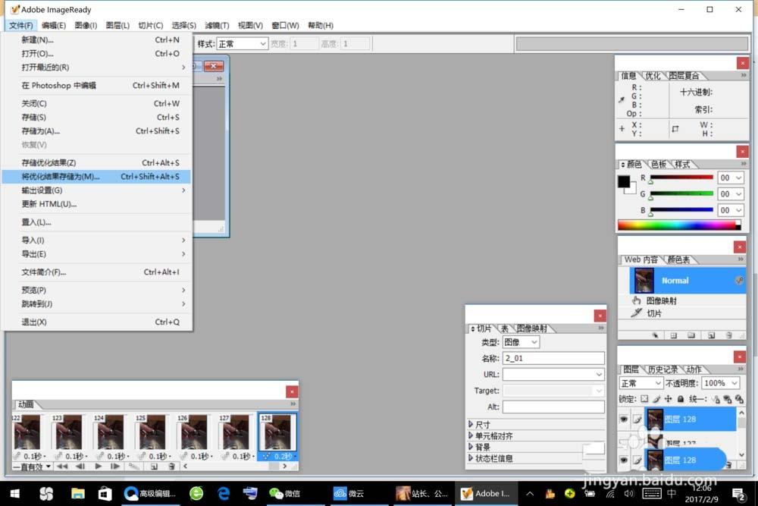Step to the next animation frame
The width and height of the screenshot is (758, 506).
116,467
